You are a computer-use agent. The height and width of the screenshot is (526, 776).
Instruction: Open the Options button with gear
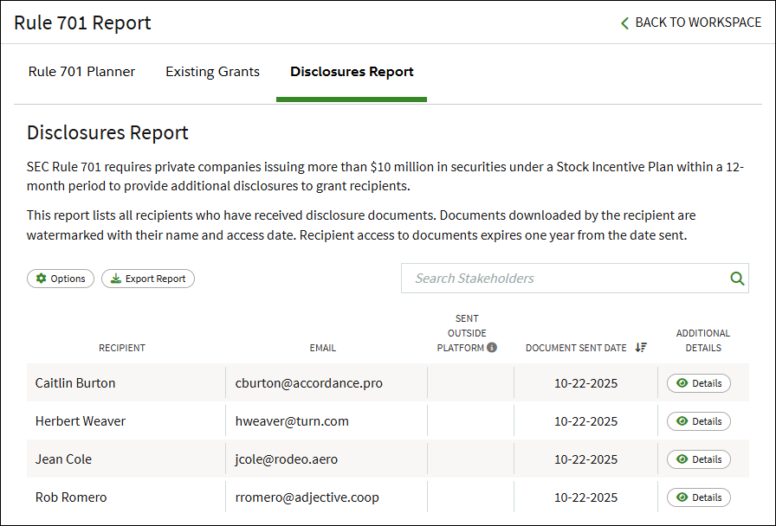pos(61,279)
